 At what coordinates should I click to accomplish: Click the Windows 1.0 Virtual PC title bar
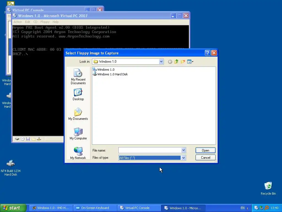coord(92,16)
